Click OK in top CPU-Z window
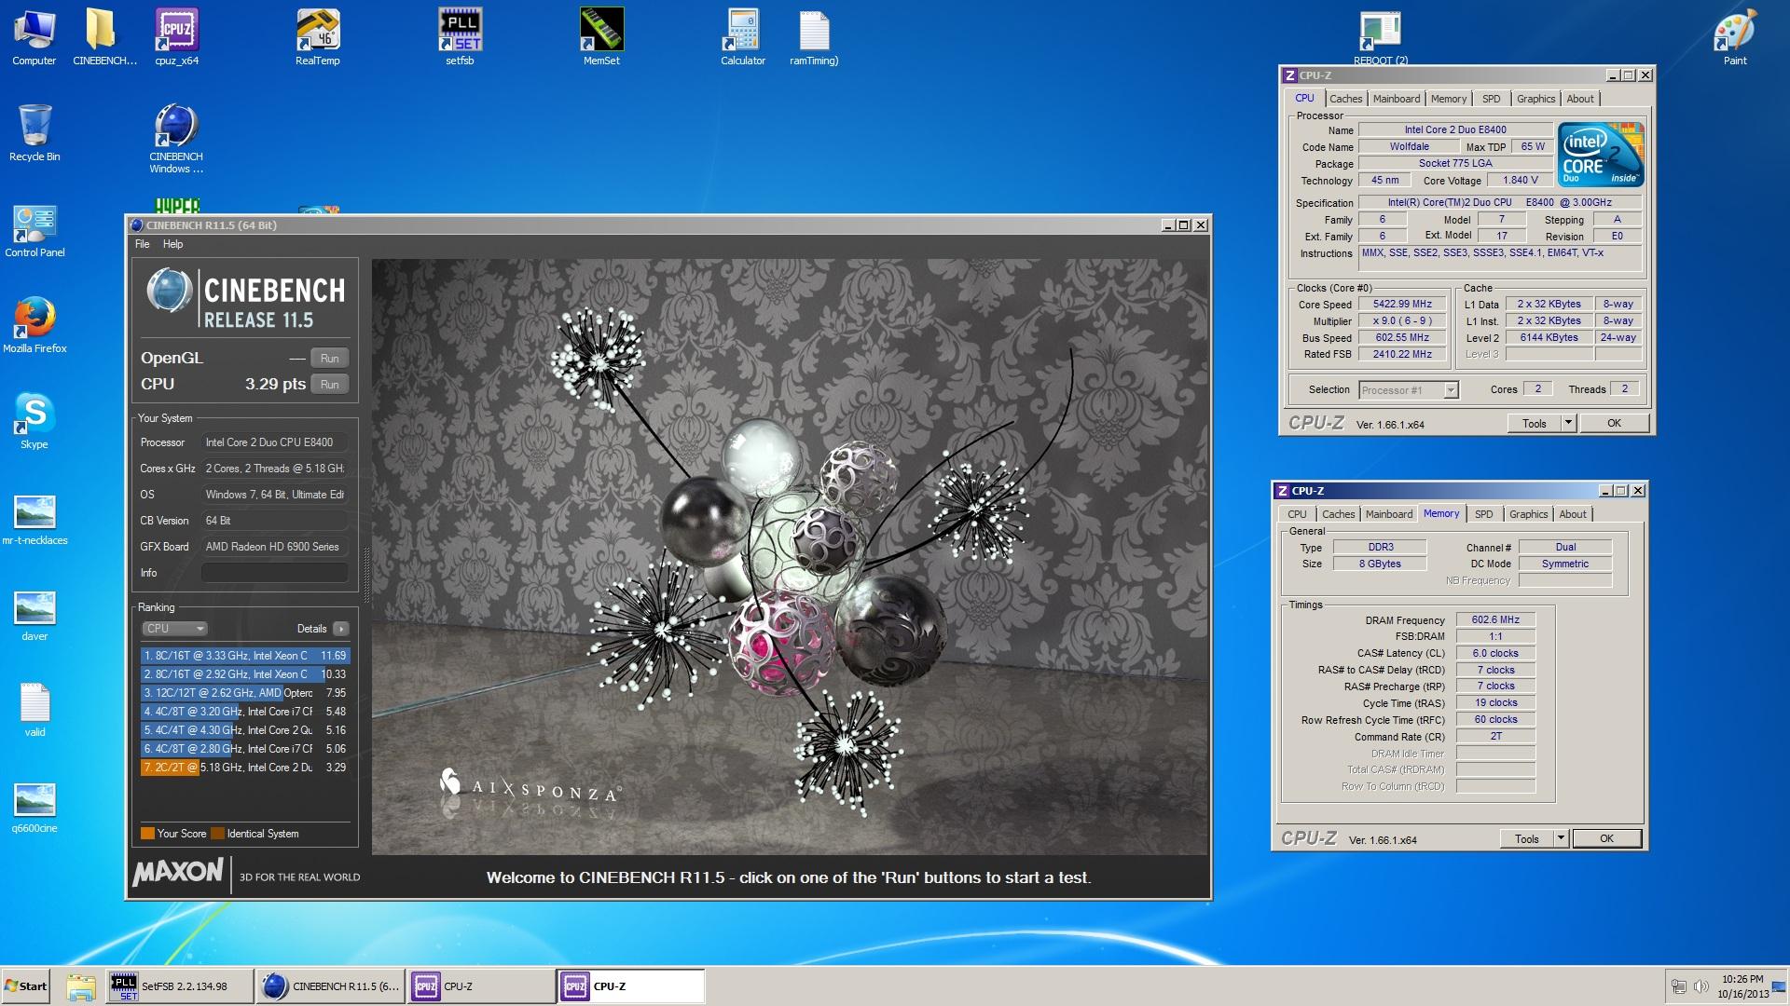This screenshot has height=1006, width=1790. tap(1614, 424)
